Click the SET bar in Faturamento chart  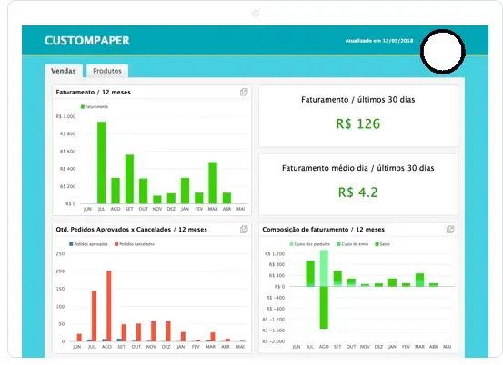(x=129, y=179)
